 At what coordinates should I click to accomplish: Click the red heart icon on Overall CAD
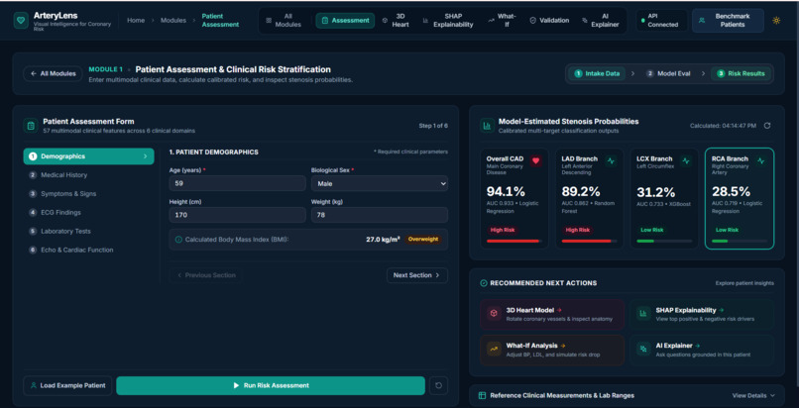click(535, 160)
